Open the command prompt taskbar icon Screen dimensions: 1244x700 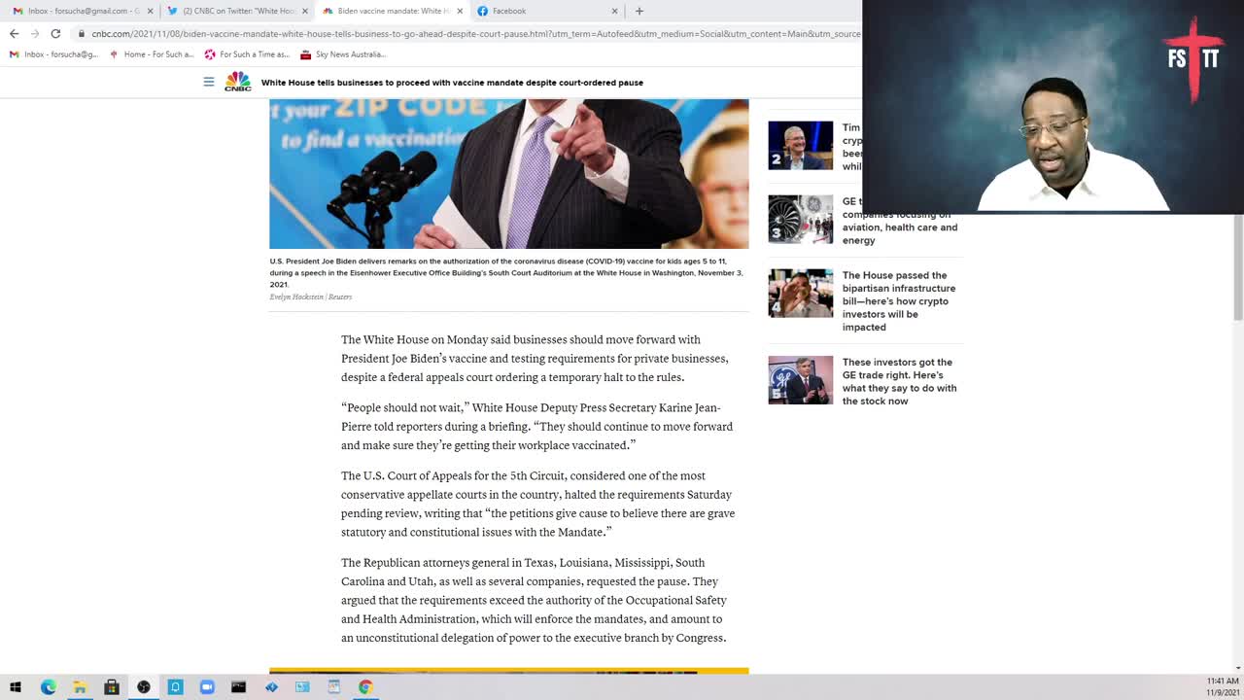pos(239,687)
